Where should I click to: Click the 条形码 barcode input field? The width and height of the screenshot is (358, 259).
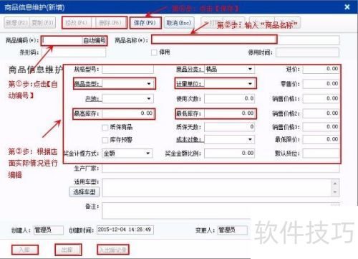click(x=74, y=52)
